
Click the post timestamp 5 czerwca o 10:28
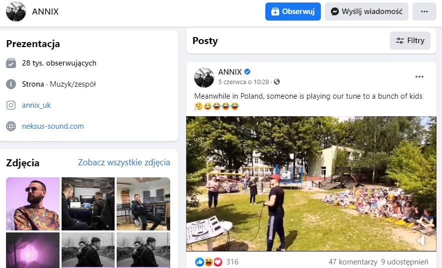[x=244, y=82]
